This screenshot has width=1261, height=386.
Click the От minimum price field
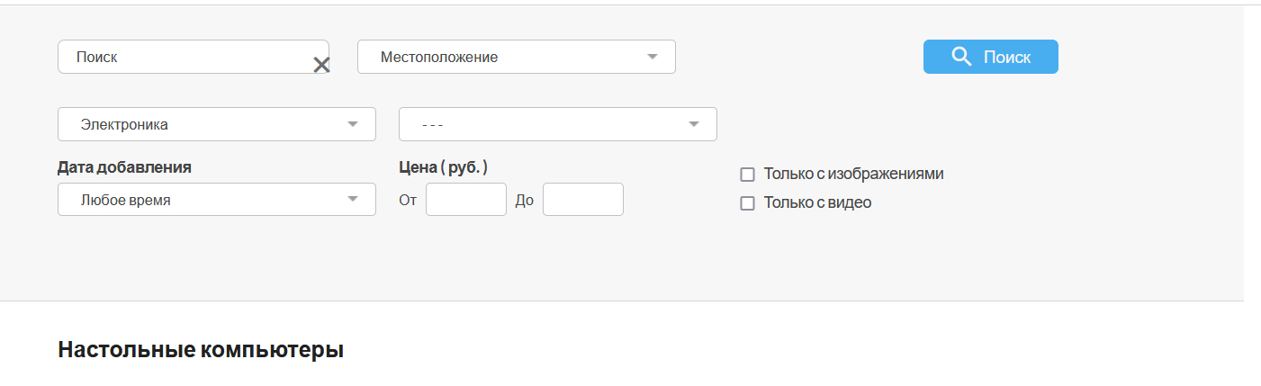465,200
